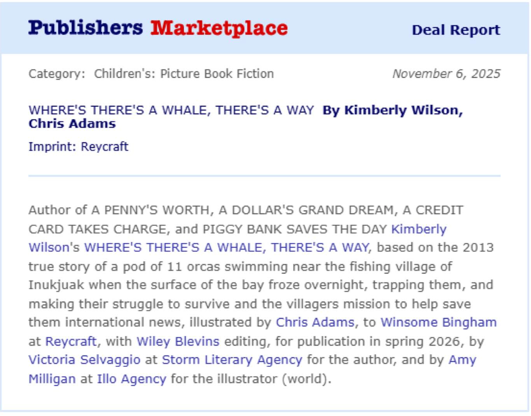Open the Imprint: Reycraft link

78,146
